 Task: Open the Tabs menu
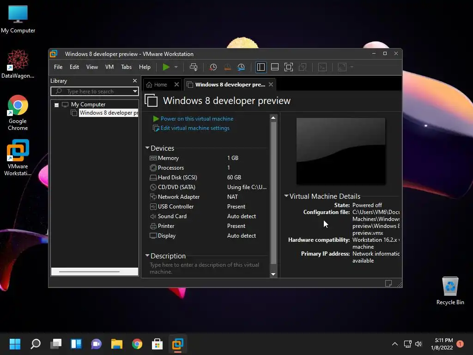point(126,67)
